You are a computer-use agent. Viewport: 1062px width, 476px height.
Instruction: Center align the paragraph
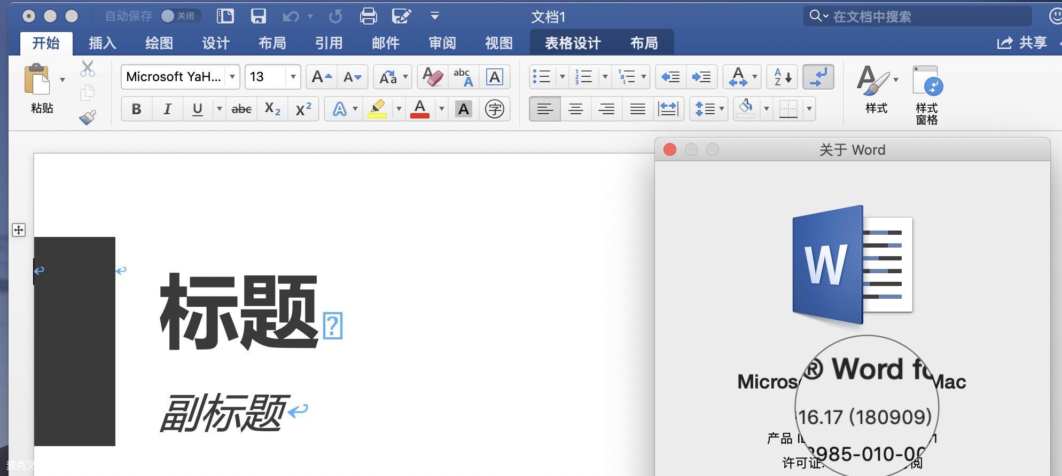[576, 109]
